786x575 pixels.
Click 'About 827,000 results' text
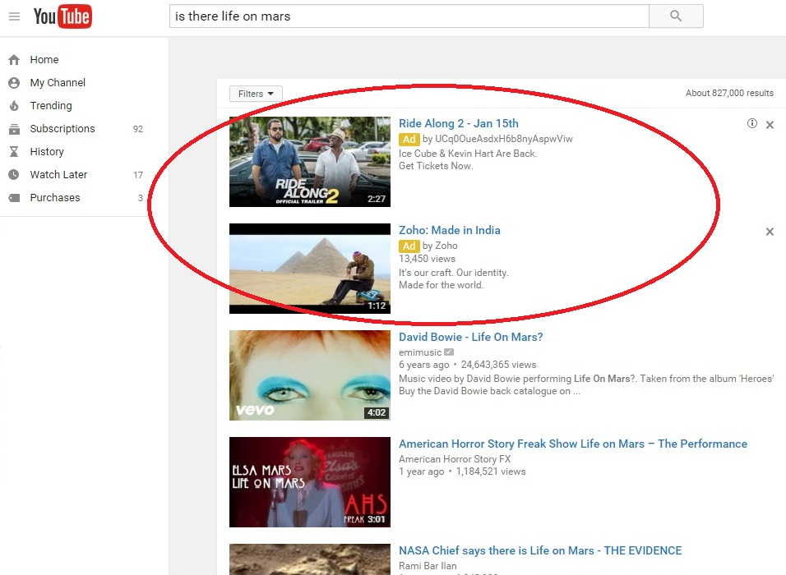point(729,93)
